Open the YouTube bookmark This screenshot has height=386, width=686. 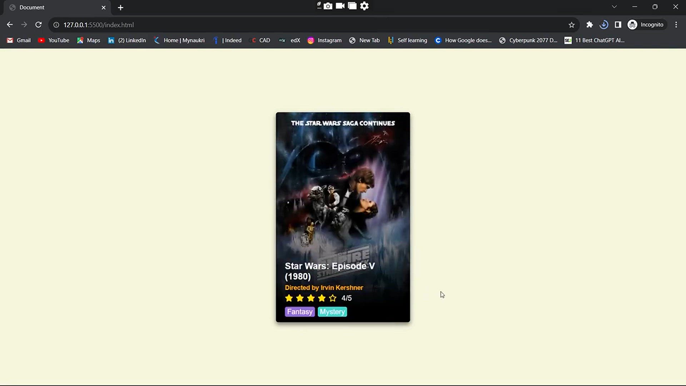54,40
